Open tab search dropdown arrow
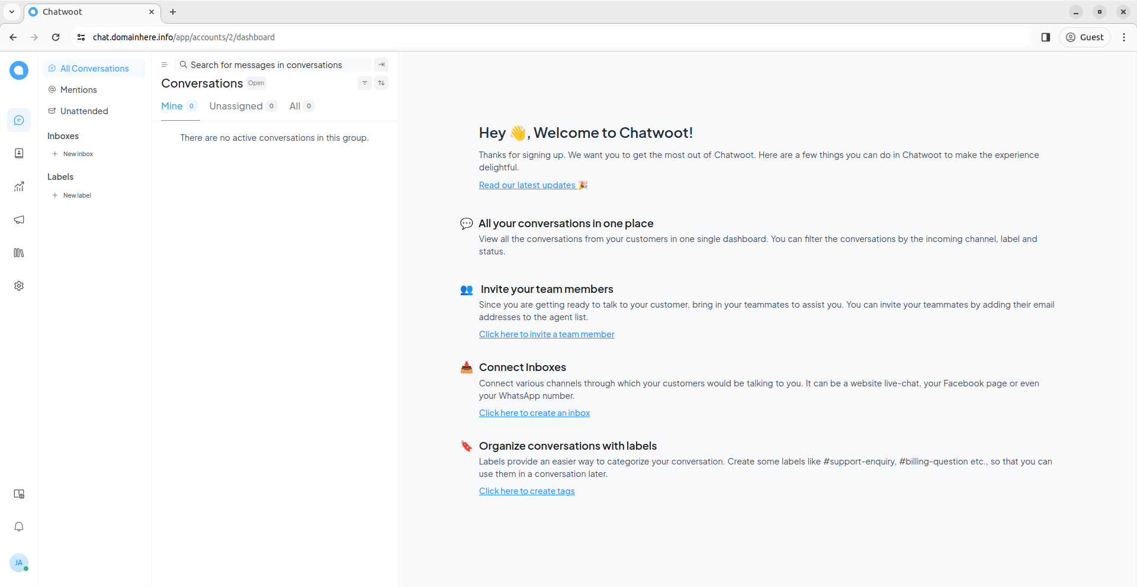This screenshot has width=1137, height=587. (x=12, y=12)
